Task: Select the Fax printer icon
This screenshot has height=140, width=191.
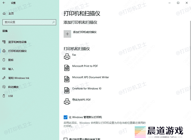Action: [67, 57]
